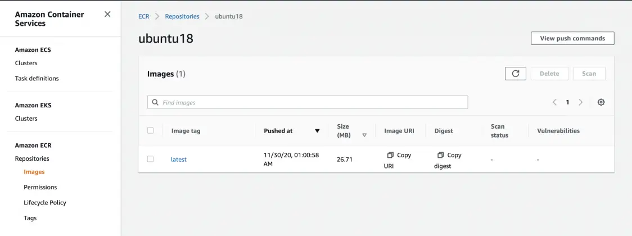
Task: Click the search magnifier icon
Action: tap(155, 103)
